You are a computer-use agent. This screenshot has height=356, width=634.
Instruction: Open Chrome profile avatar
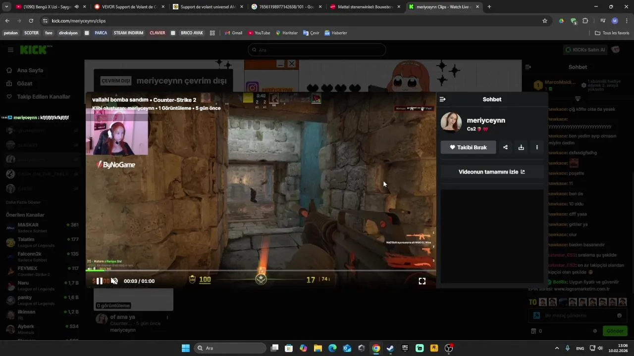tap(615, 21)
